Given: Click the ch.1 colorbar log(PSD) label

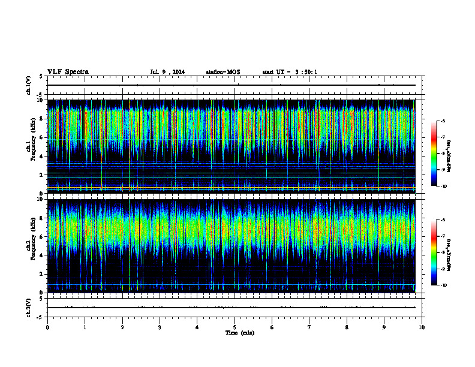Looking at the screenshot, I should pos(449,157).
